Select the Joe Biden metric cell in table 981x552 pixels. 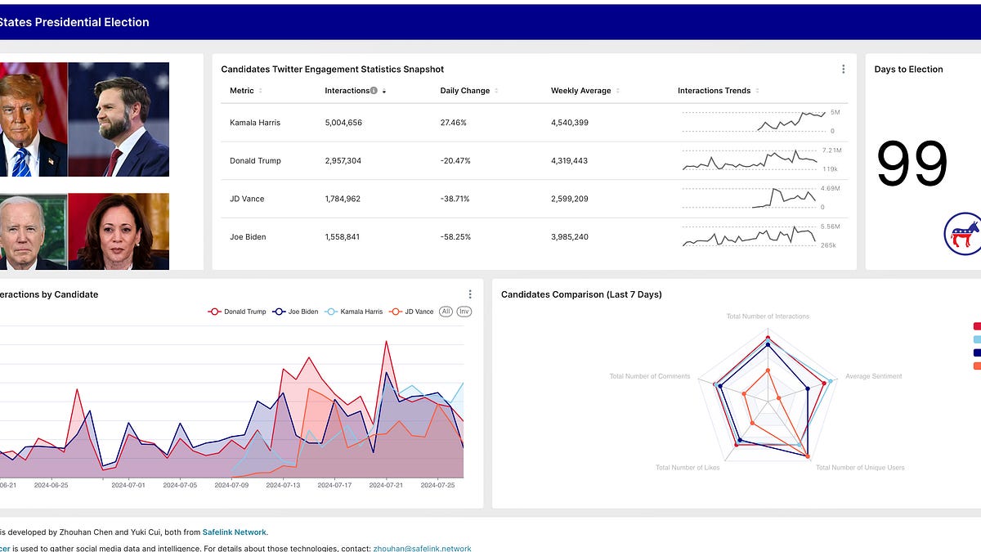[x=248, y=237]
